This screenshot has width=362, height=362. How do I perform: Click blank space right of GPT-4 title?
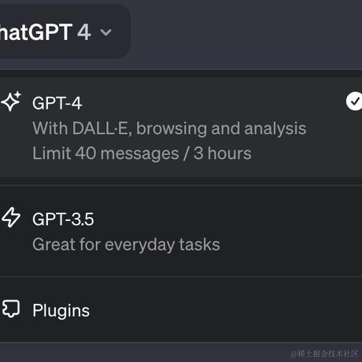[x=210, y=103]
